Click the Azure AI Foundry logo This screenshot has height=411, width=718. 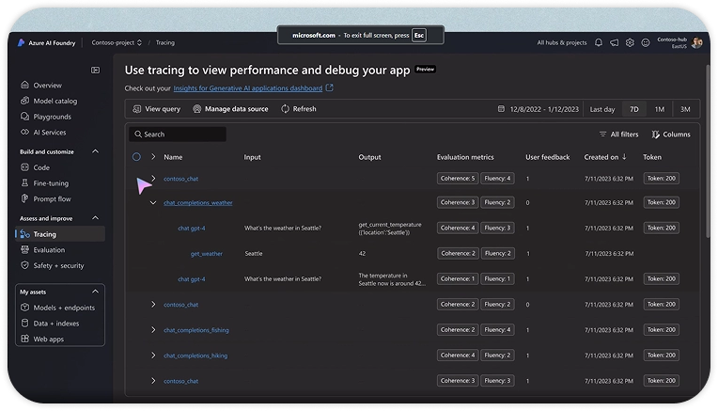(x=21, y=42)
